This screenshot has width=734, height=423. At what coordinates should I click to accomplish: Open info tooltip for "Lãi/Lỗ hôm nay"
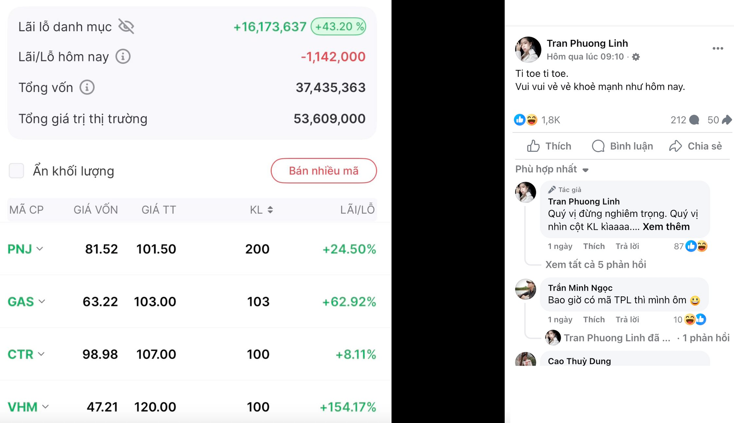click(x=123, y=56)
